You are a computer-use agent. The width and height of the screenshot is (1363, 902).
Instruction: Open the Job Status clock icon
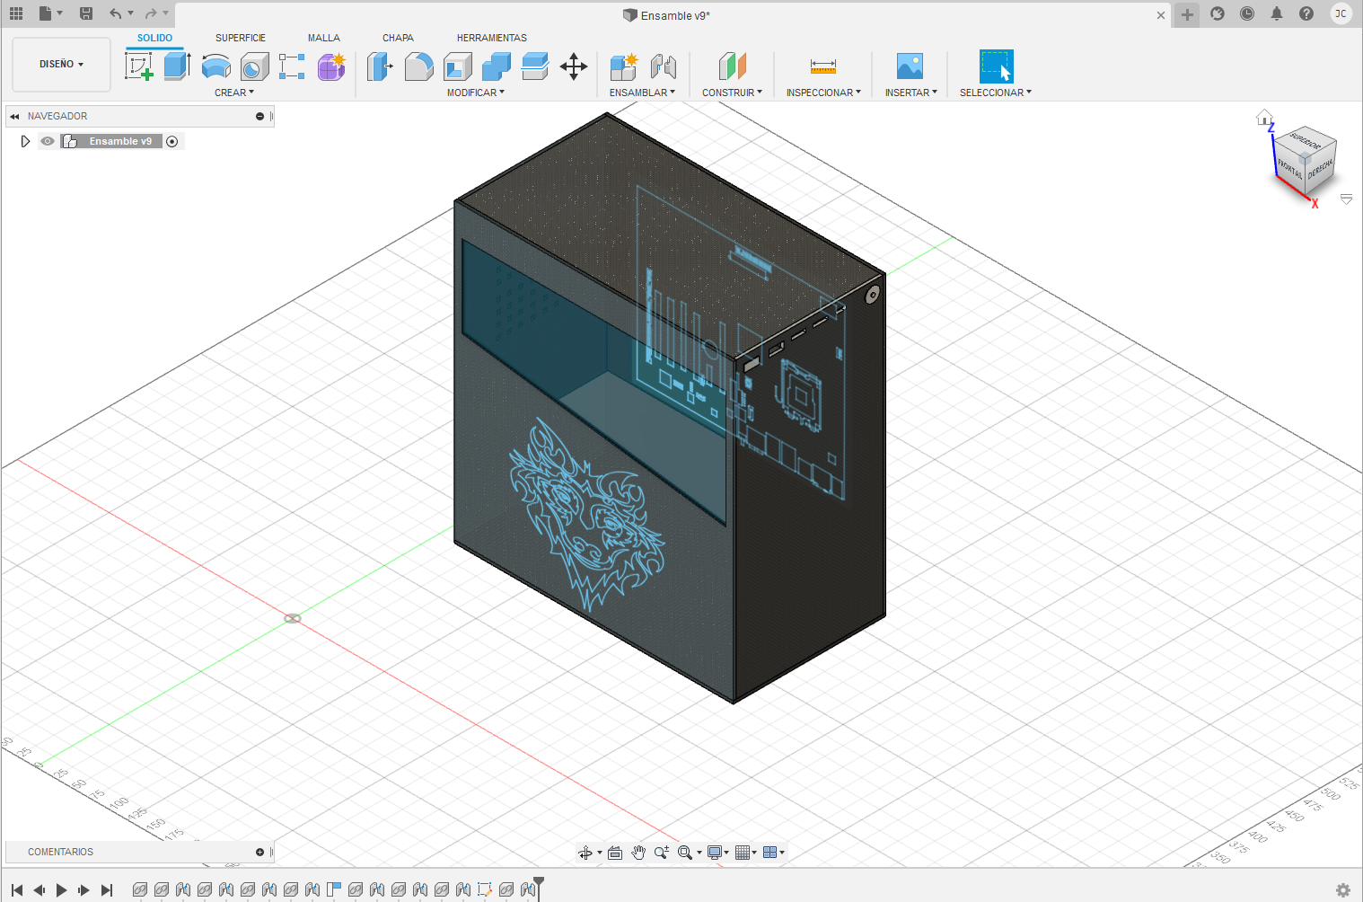pyautogui.click(x=1247, y=13)
